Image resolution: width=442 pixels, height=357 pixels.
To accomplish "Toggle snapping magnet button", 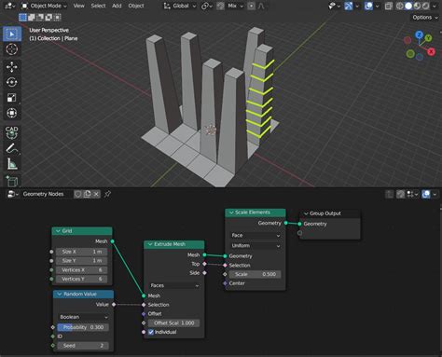I will click(220, 6).
